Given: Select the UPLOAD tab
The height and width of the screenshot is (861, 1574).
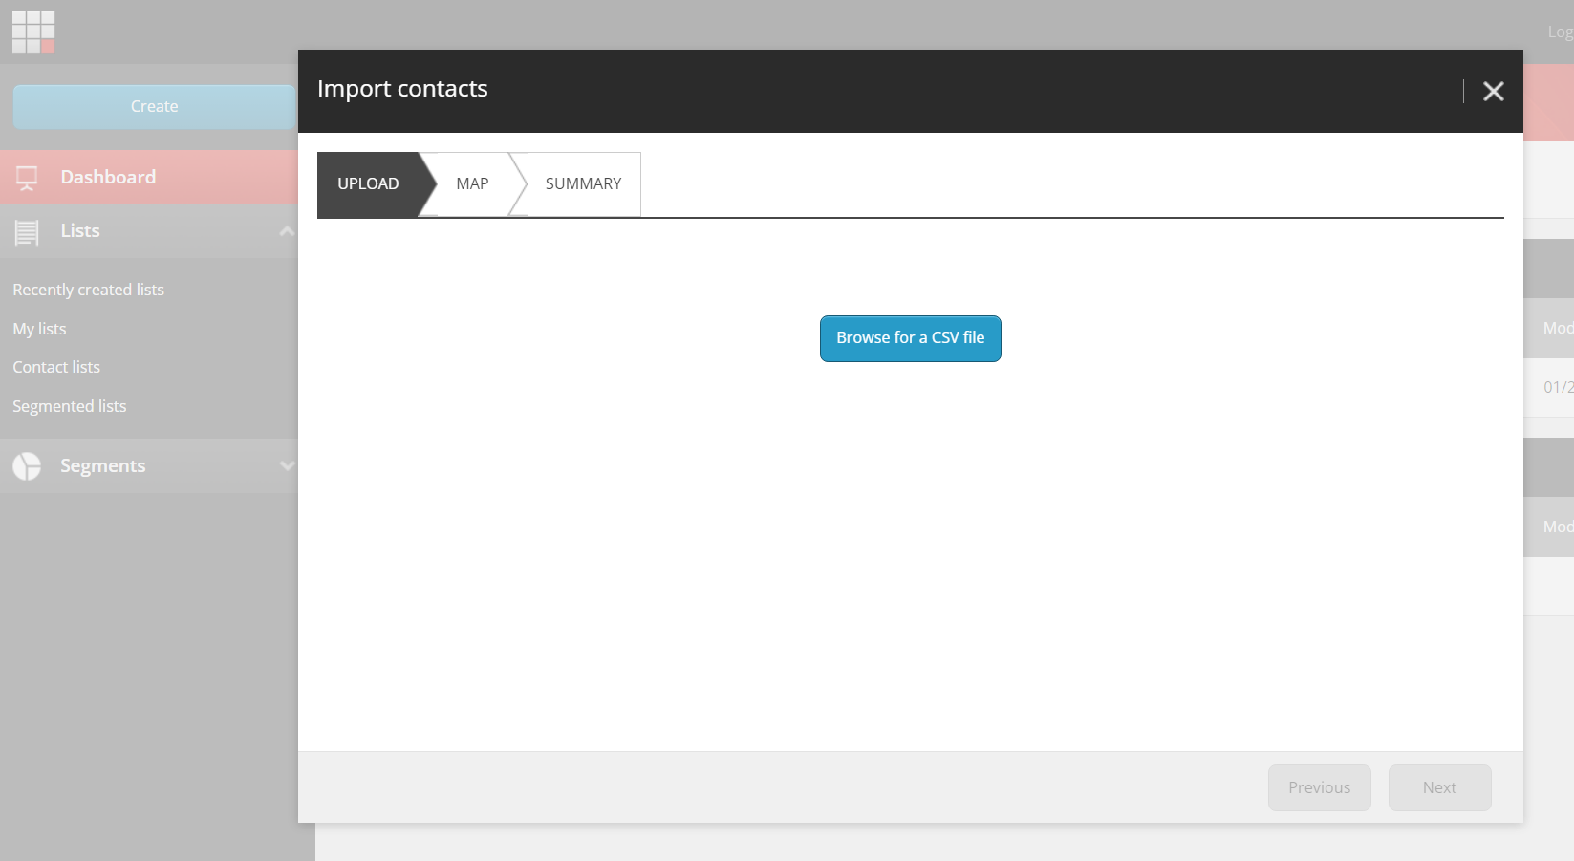Looking at the screenshot, I should [x=368, y=183].
